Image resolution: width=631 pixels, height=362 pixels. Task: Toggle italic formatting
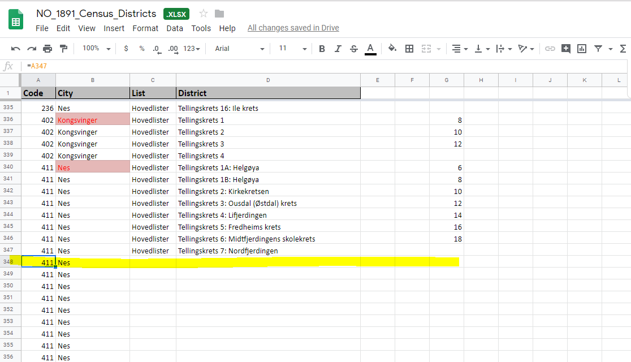[338, 49]
